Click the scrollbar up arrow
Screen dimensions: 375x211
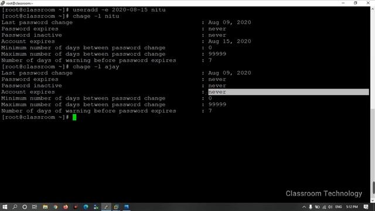click(x=373, y=9)
